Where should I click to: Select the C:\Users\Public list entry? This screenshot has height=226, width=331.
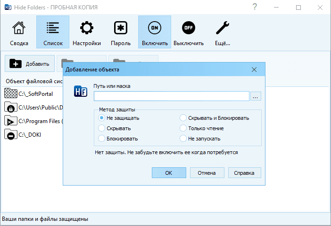[41, 108]
